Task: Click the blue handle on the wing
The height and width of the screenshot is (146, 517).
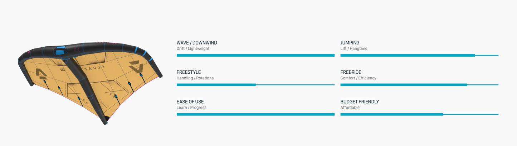Action: pos(60,51)
